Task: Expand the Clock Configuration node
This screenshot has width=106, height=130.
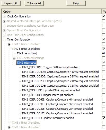Action: (4, 16)
